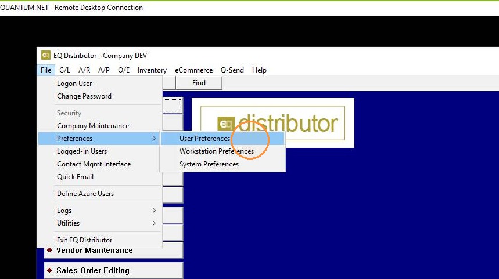Open Define Azure Users
The width and height of the screenshot is (499, 279).
(x=99, y=194)
